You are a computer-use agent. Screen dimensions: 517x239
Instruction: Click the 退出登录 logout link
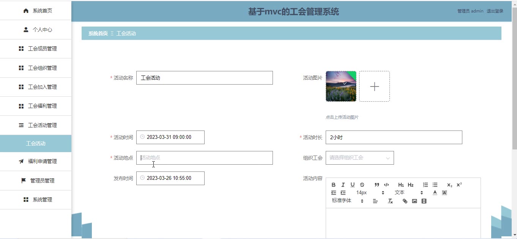[x=495, y=11]
